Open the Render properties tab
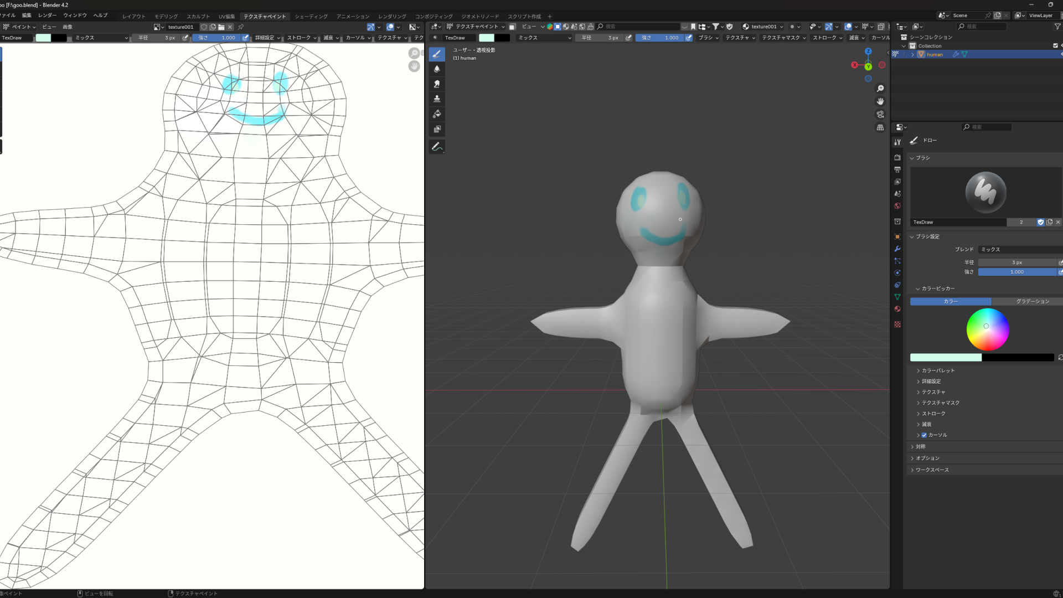The image size is (1063, 598). coord(897,157)
